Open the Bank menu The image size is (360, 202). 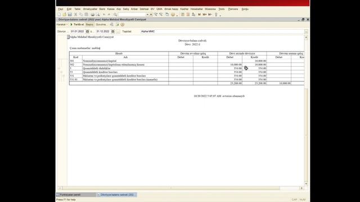pos(102,9)
